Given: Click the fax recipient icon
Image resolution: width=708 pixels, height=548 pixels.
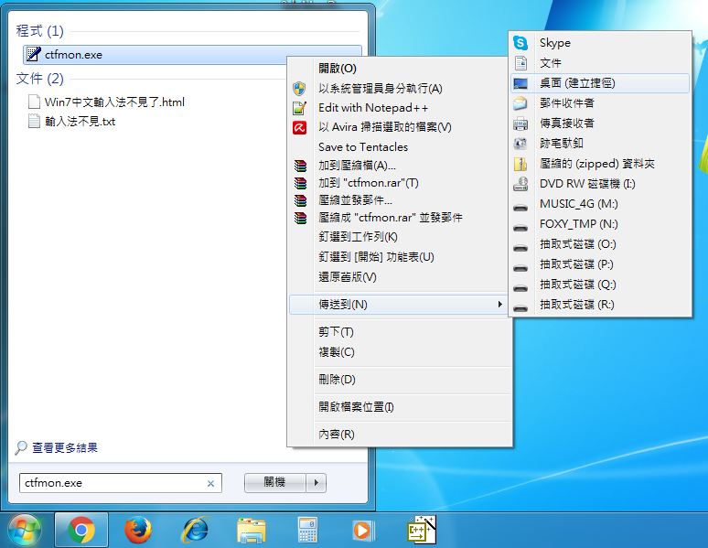Looking at the screenshot, I should point(520,124).
